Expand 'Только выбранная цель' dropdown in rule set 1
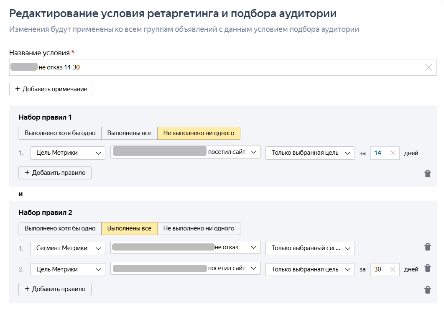 click(x=310, y=153)
